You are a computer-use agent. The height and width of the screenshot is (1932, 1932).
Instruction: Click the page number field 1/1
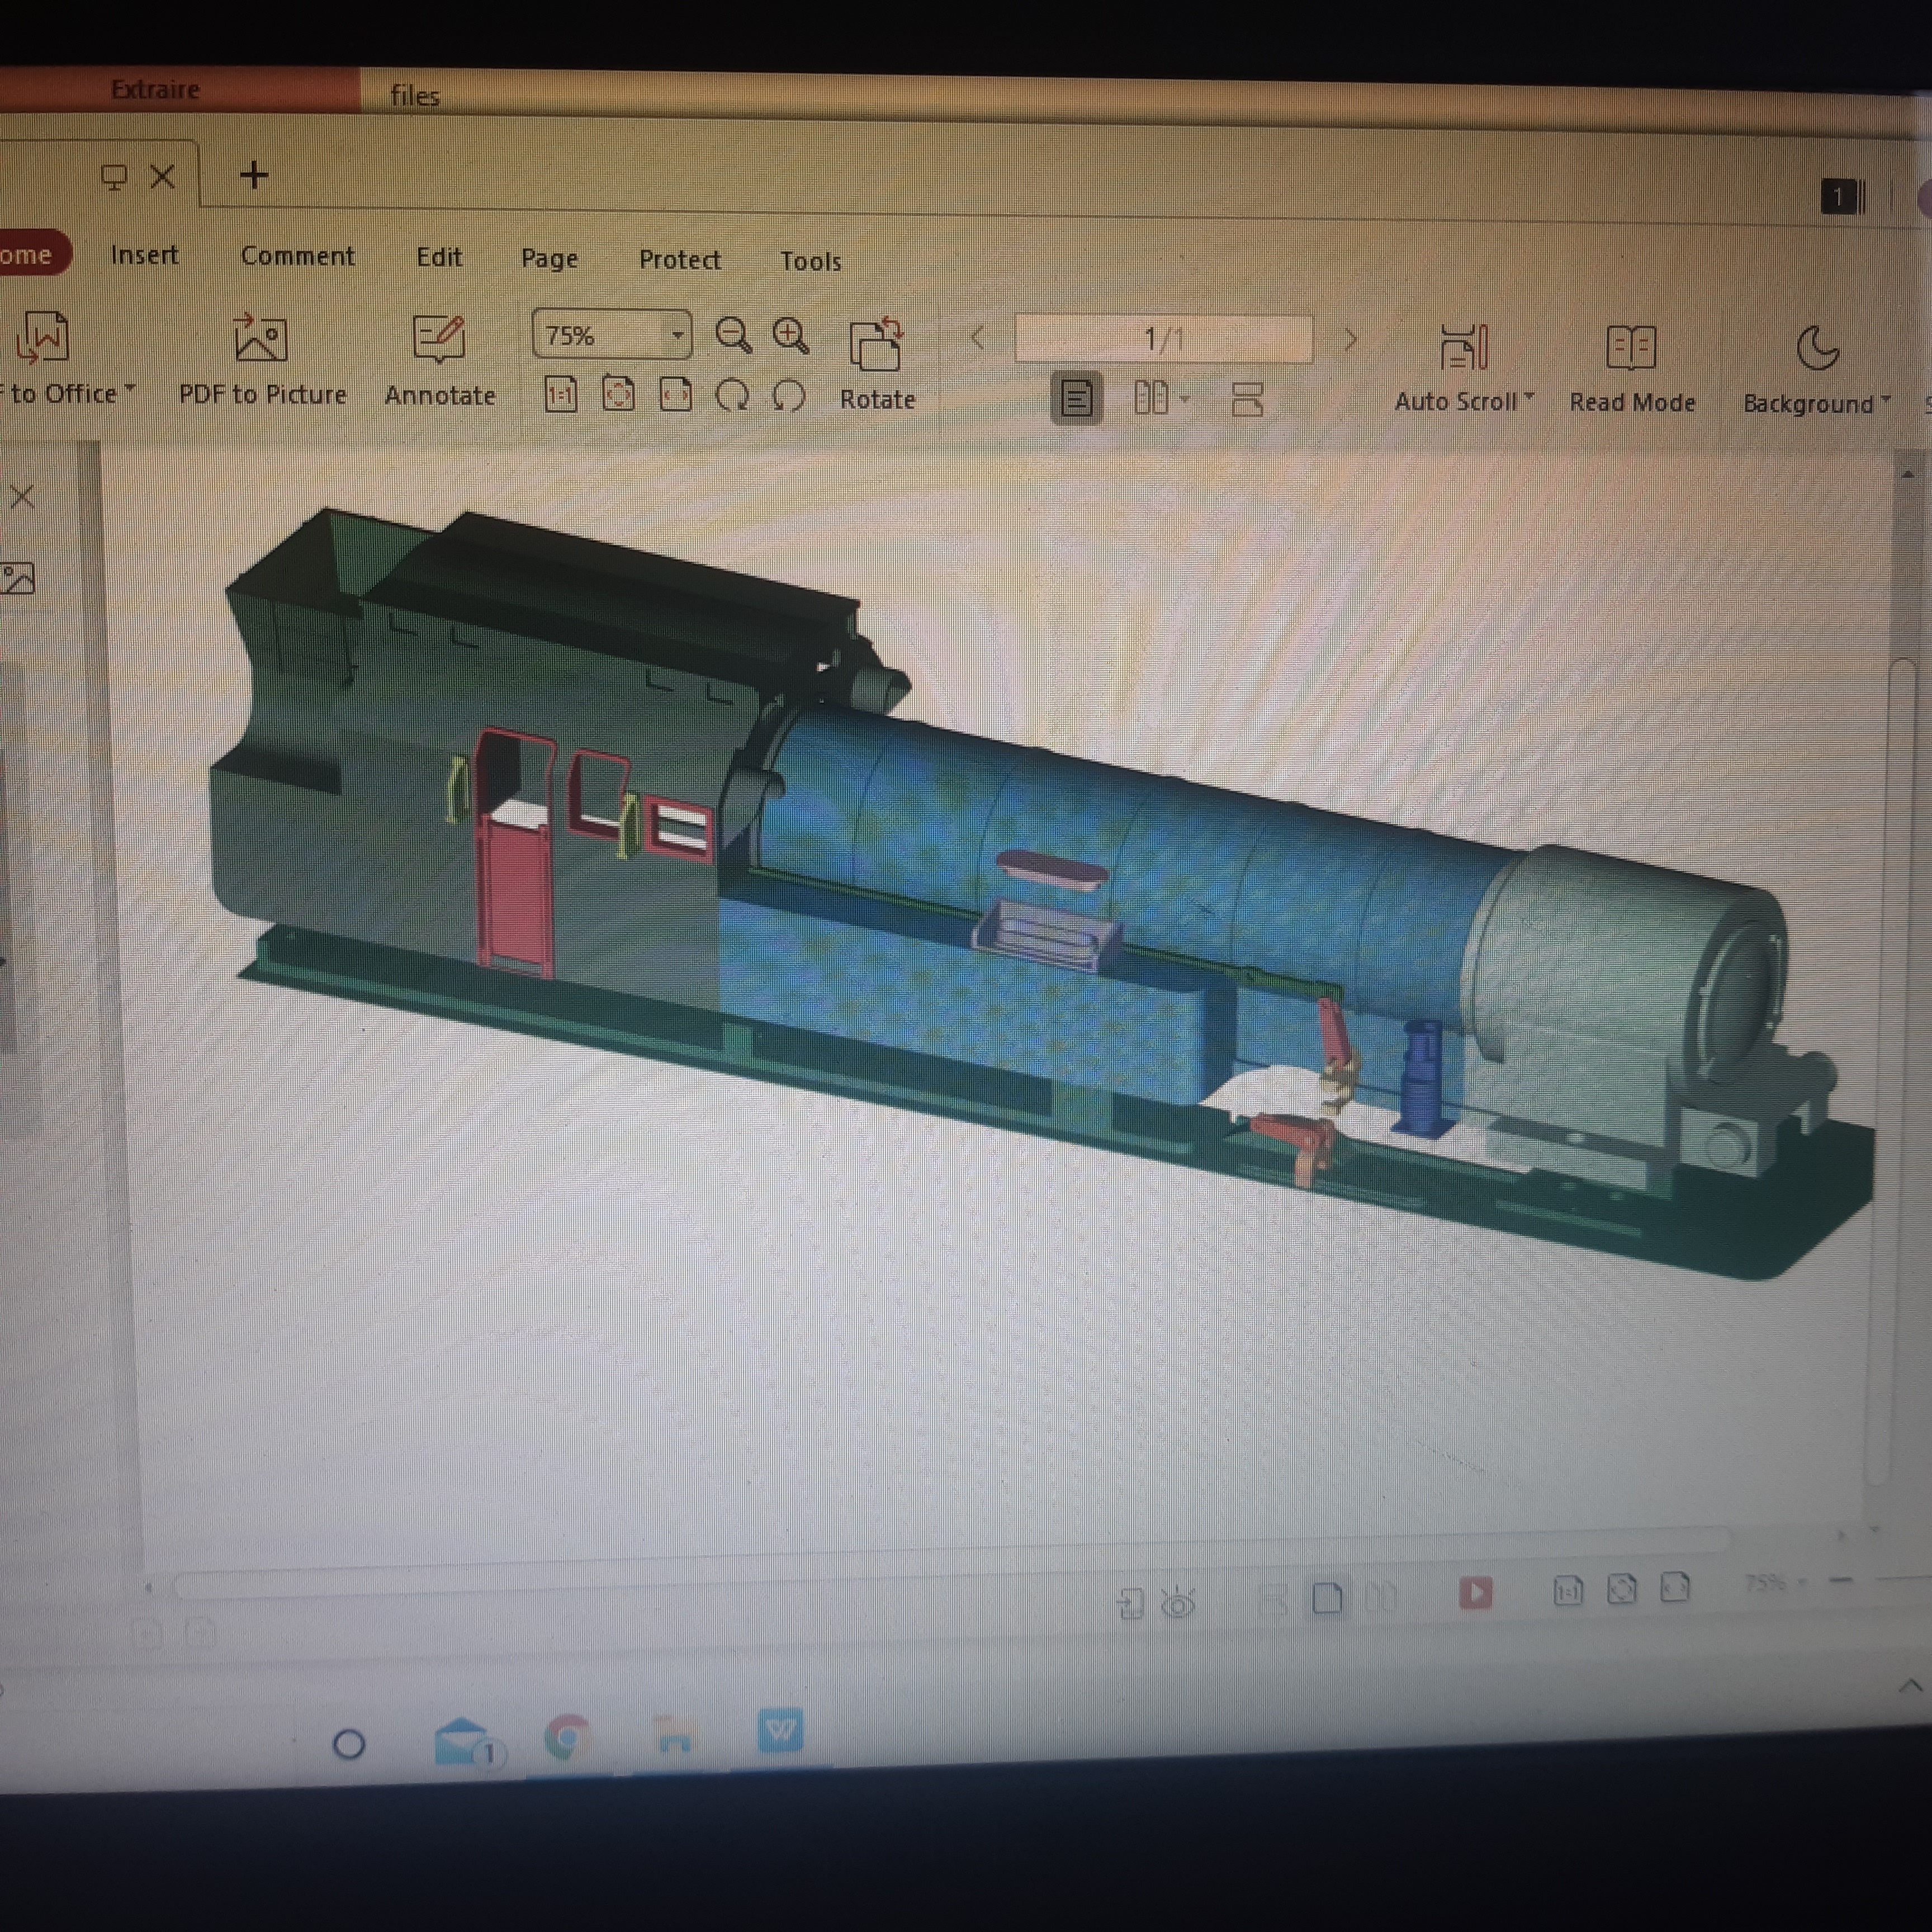[x=1163, y=339]
